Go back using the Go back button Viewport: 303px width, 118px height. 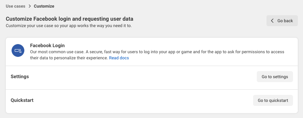coord(282,21)
